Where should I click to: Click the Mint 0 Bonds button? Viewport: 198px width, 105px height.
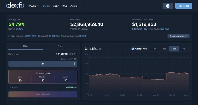point(43,94)
